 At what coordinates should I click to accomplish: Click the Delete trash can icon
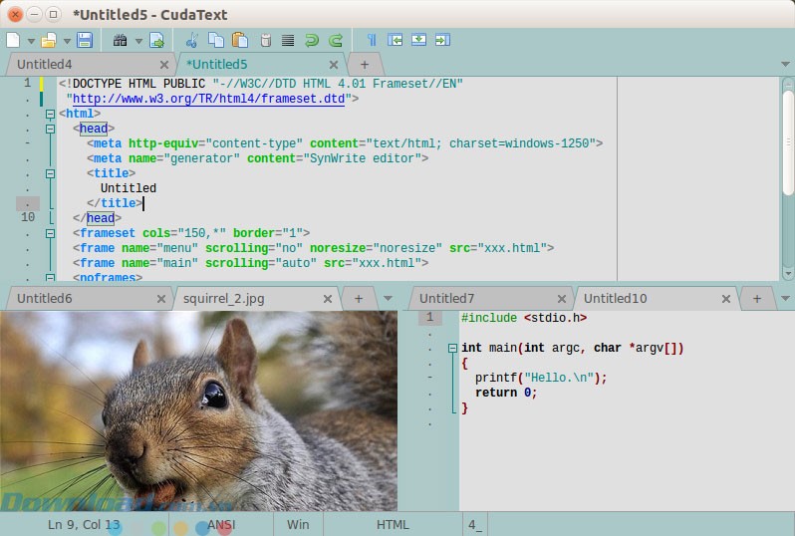[265, 41]
